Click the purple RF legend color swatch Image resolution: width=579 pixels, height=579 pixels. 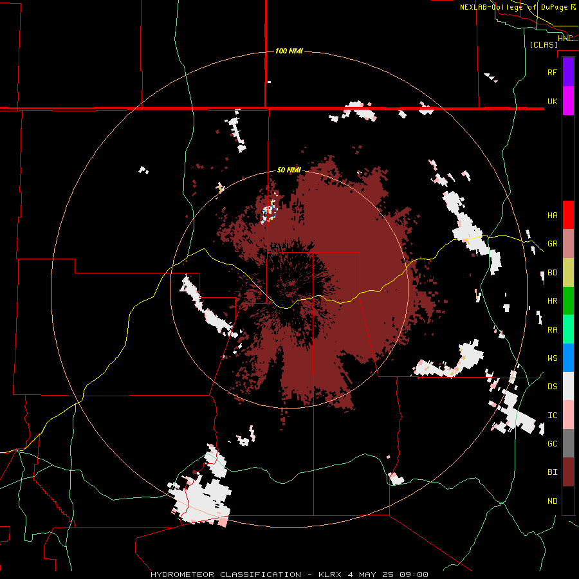(x=568, y=72)
